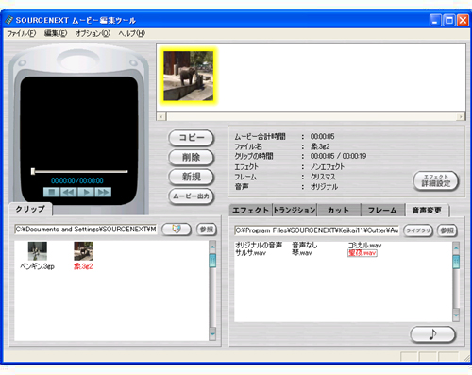The height and width of the screenshot is (375, 472).
Task: Click the music note preview button
Action: 433,334
